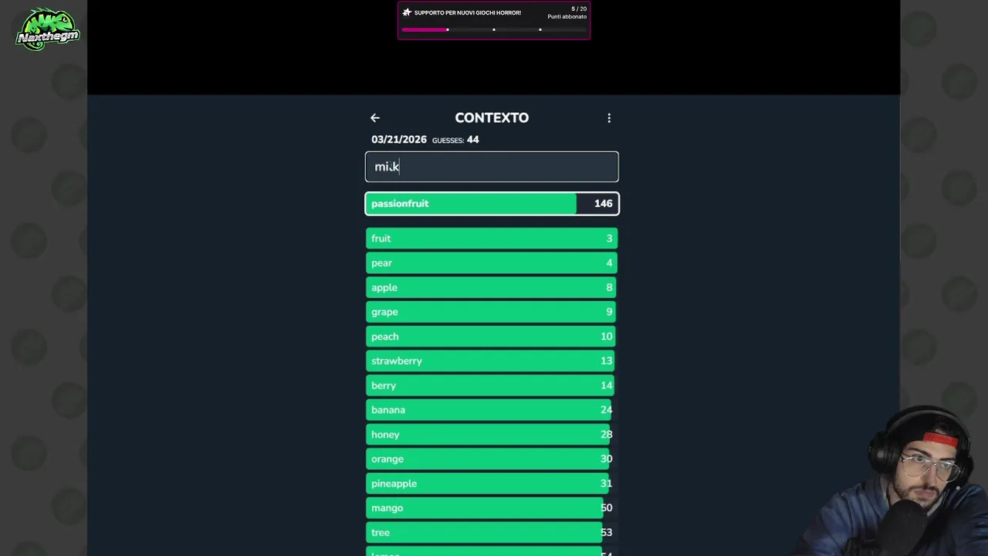This screenshot has height=556, width=988.
Task: Click the apple guess bar
Action: coord(492,287)
